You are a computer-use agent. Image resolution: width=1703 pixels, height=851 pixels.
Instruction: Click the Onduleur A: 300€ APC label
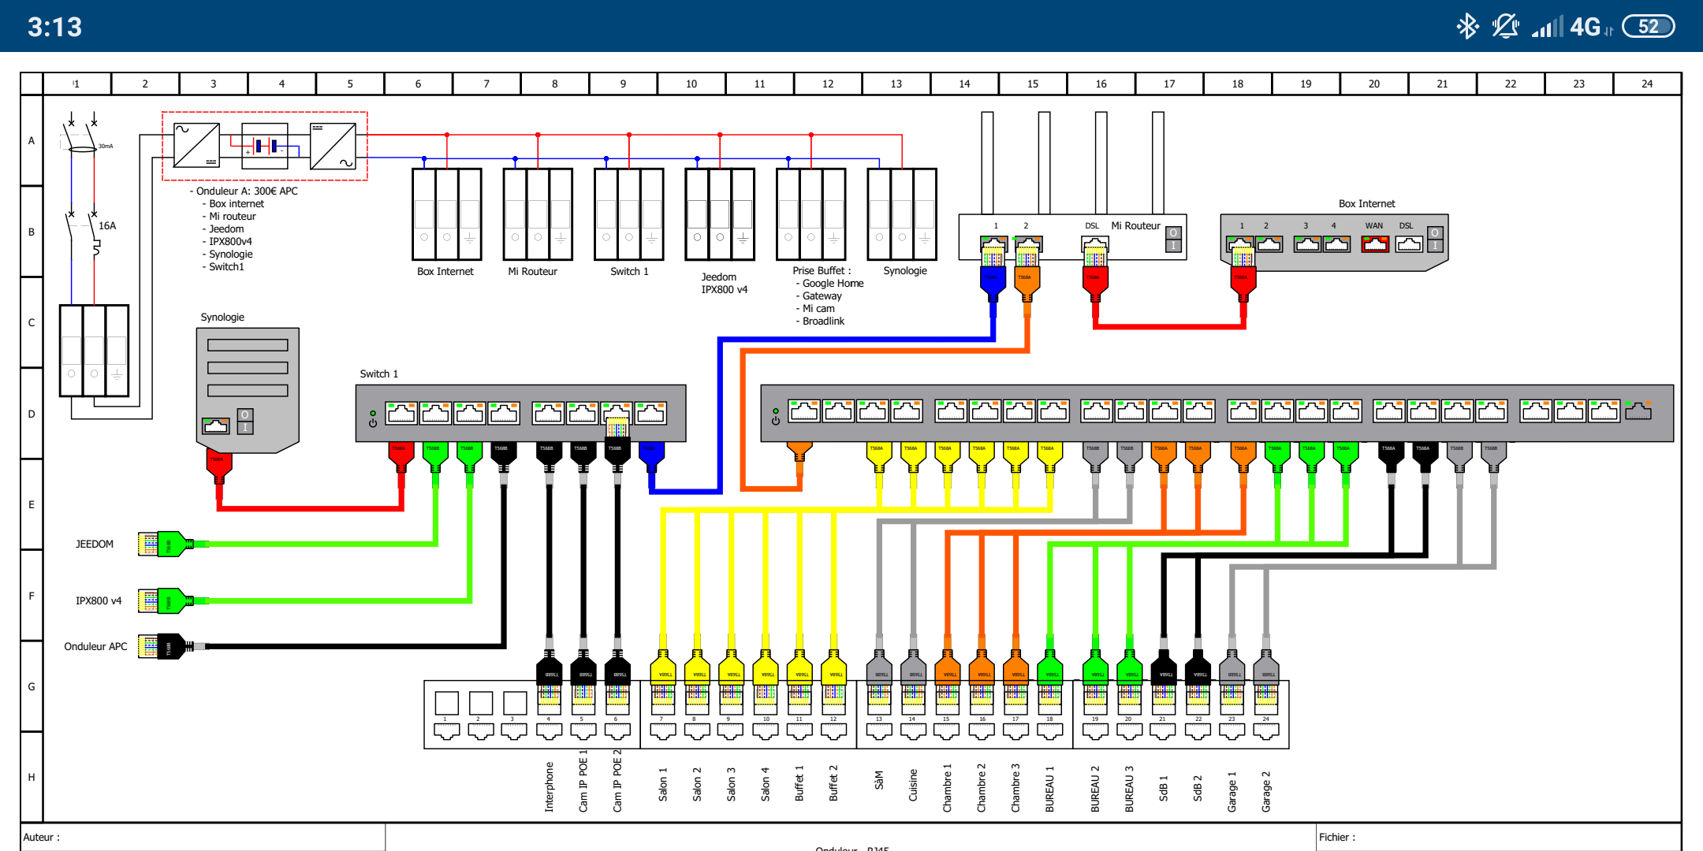[244, 191]
